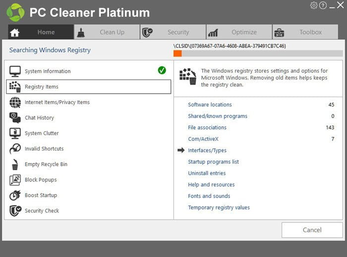
Task: Open the Interfaces/Types link
Action: [x=207, y=151]
